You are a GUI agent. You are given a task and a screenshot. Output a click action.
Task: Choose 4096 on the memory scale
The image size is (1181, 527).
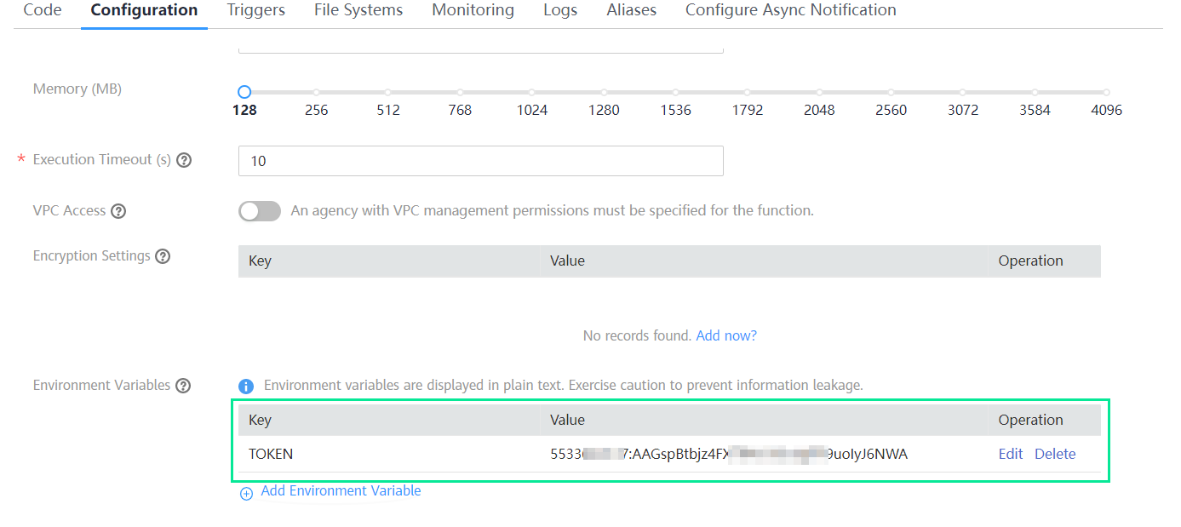tap(1106, 91)
